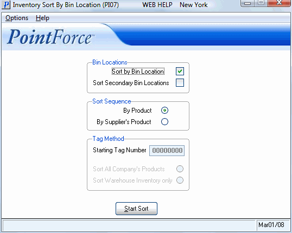Click the Start Sort button
This screenshot has height=233, width=292.
tap(136, 209)
